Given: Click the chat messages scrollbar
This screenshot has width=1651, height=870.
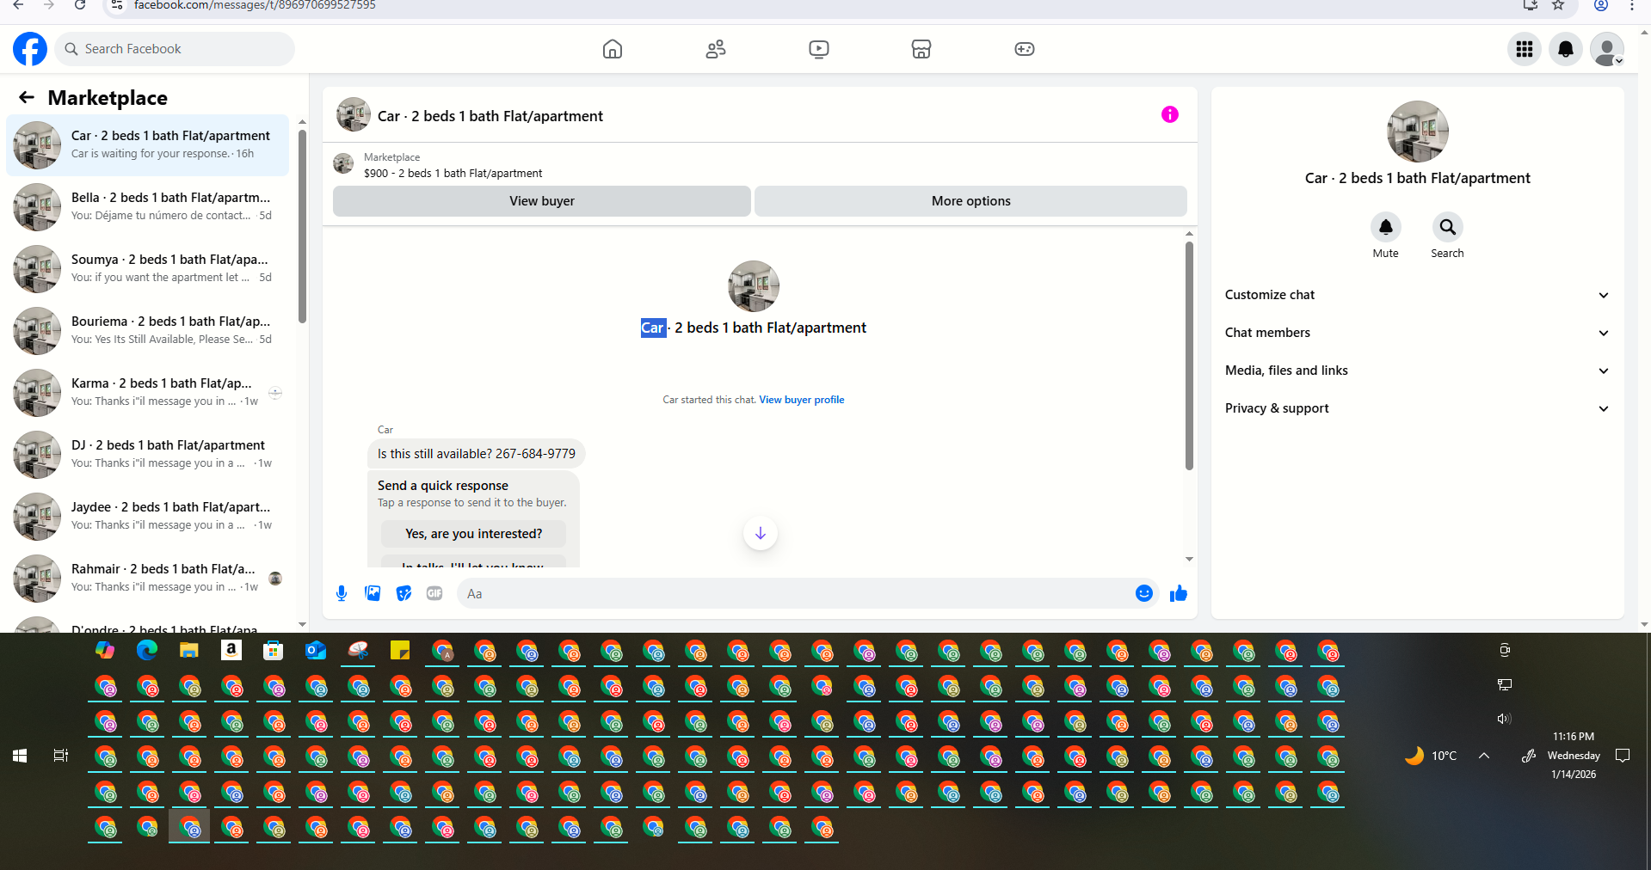Looking at the screenshot, I should pyautogui.click(x=1189, y=355).
